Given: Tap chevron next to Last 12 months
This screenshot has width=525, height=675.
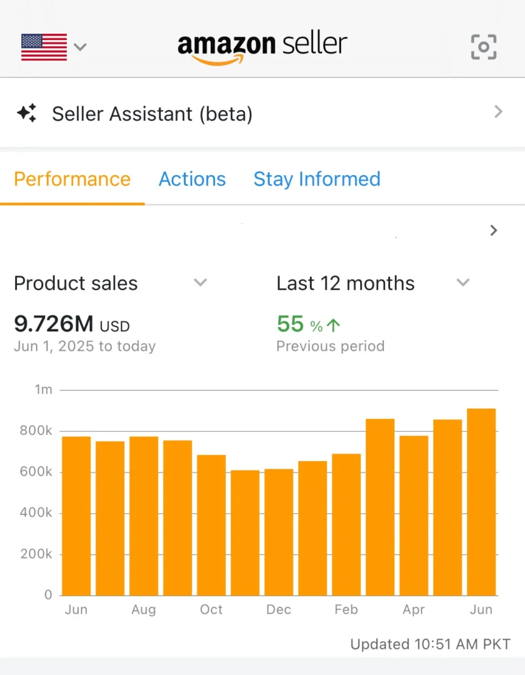Looking at the screenshot, I should pyautogui.click(x=463, y=282).
